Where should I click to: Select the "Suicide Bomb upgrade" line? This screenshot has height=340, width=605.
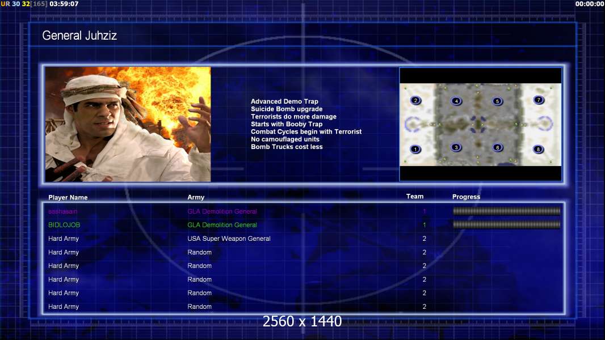287,109
